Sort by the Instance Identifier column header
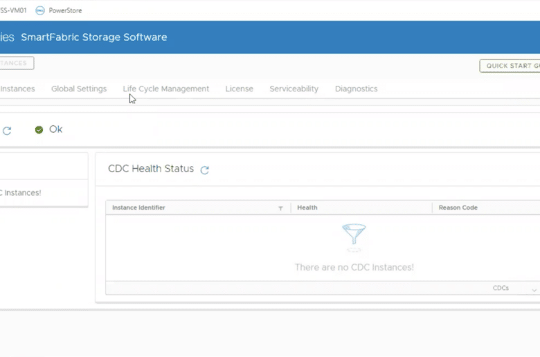 point(138,208)
